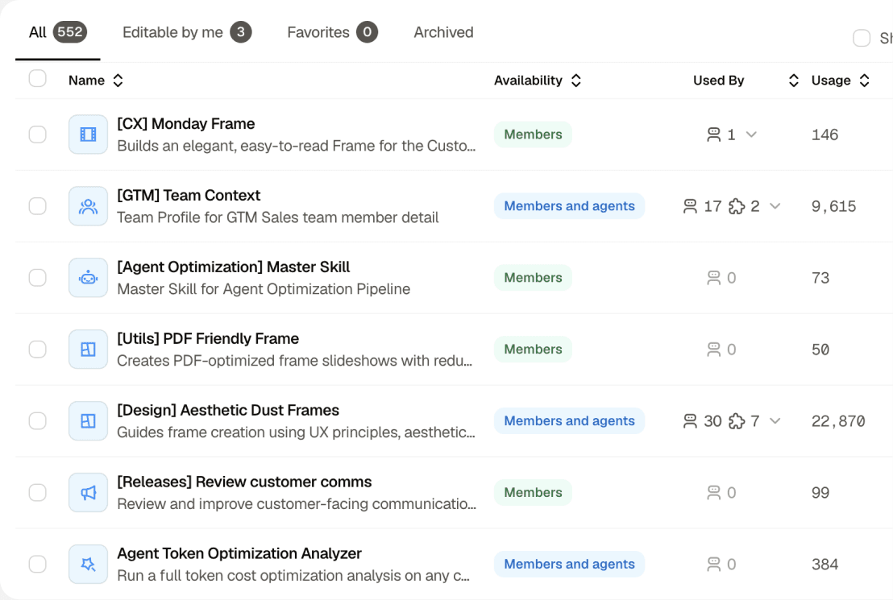The height and width of the screenshot is (600, 893).
Task: Click Members and agents badge for Team Context
Action: (570, 206)
